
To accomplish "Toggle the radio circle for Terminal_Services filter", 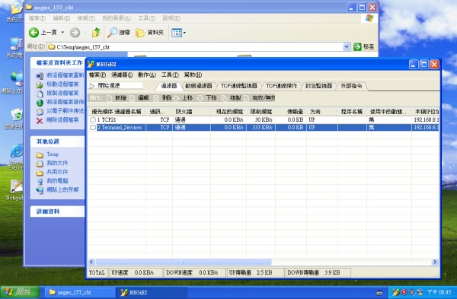I will (93, 128).
